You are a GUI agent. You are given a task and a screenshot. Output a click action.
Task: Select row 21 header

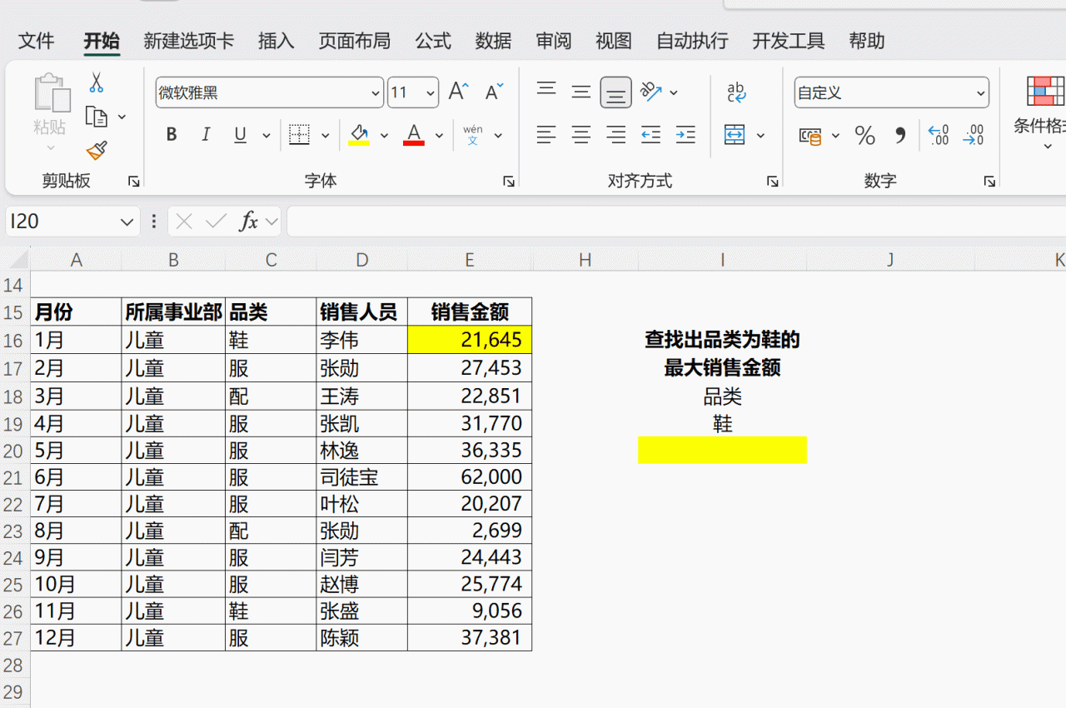point(14,477)
